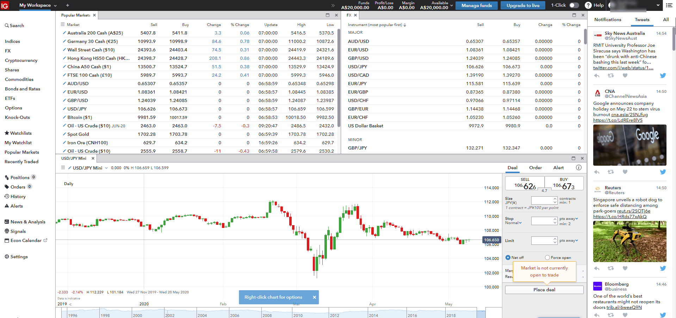Change Stop type Normal dropdown
676x318 pixels.
514,223
